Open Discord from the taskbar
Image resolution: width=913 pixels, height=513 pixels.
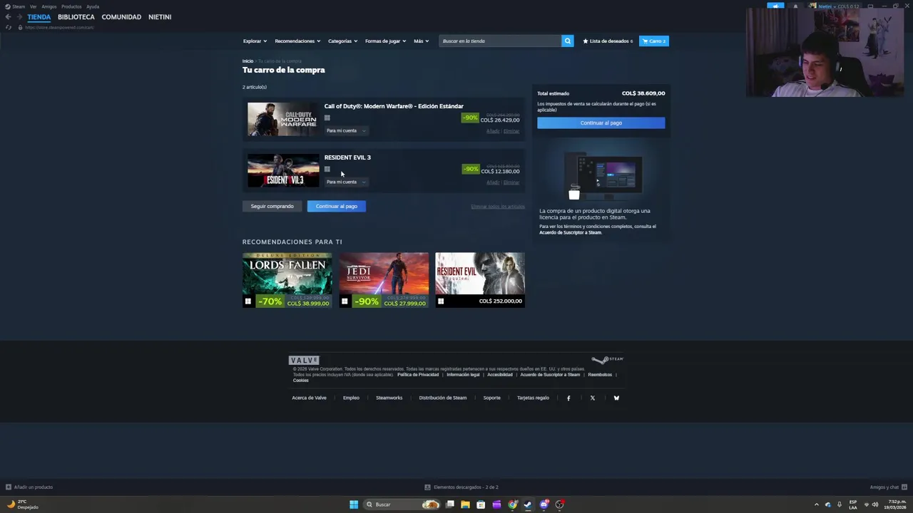coord(544,504)
